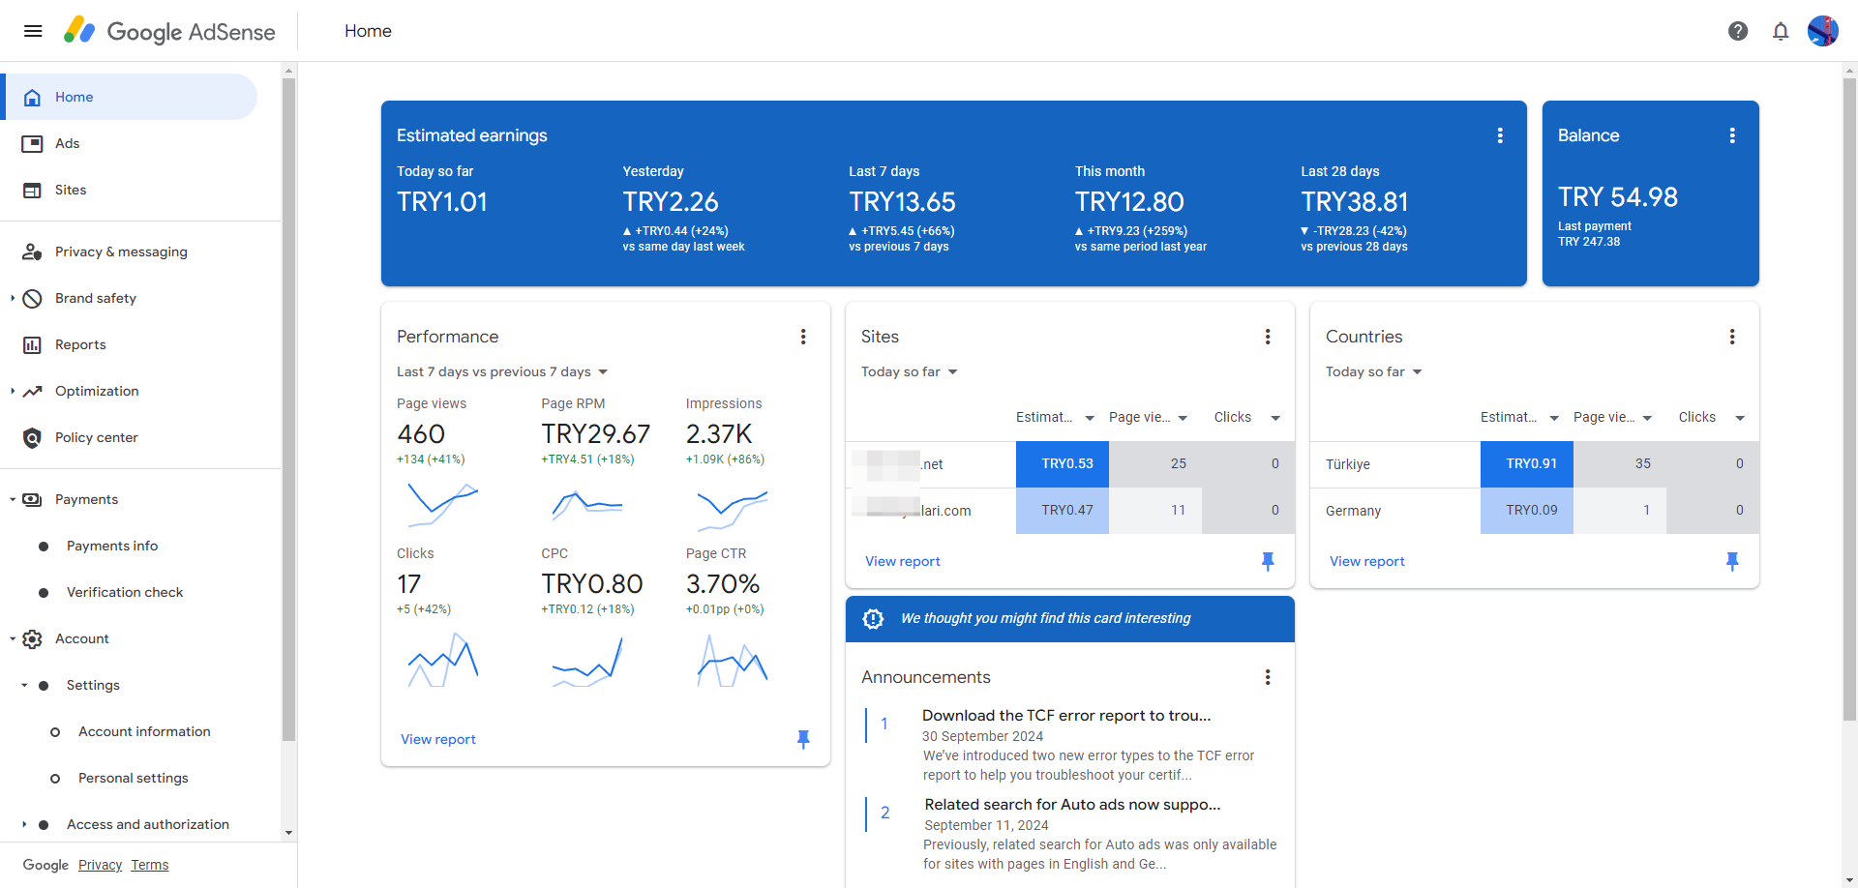The height and width of the screenshot is (888, 1858).
Task: Click the Ads sidebar icon
Action: coord(32,143)
